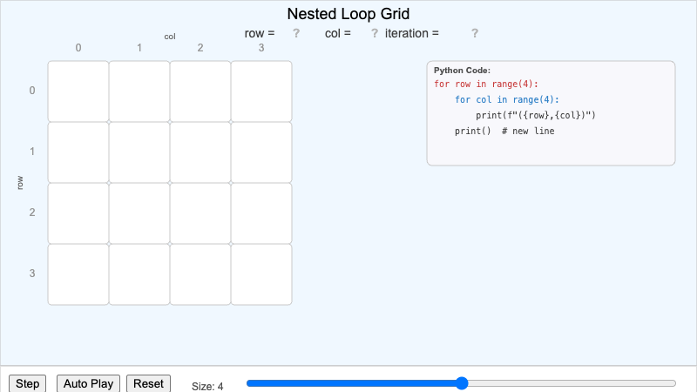Click the Step button
Screen dimensions: 697x392
coord(27,383)
